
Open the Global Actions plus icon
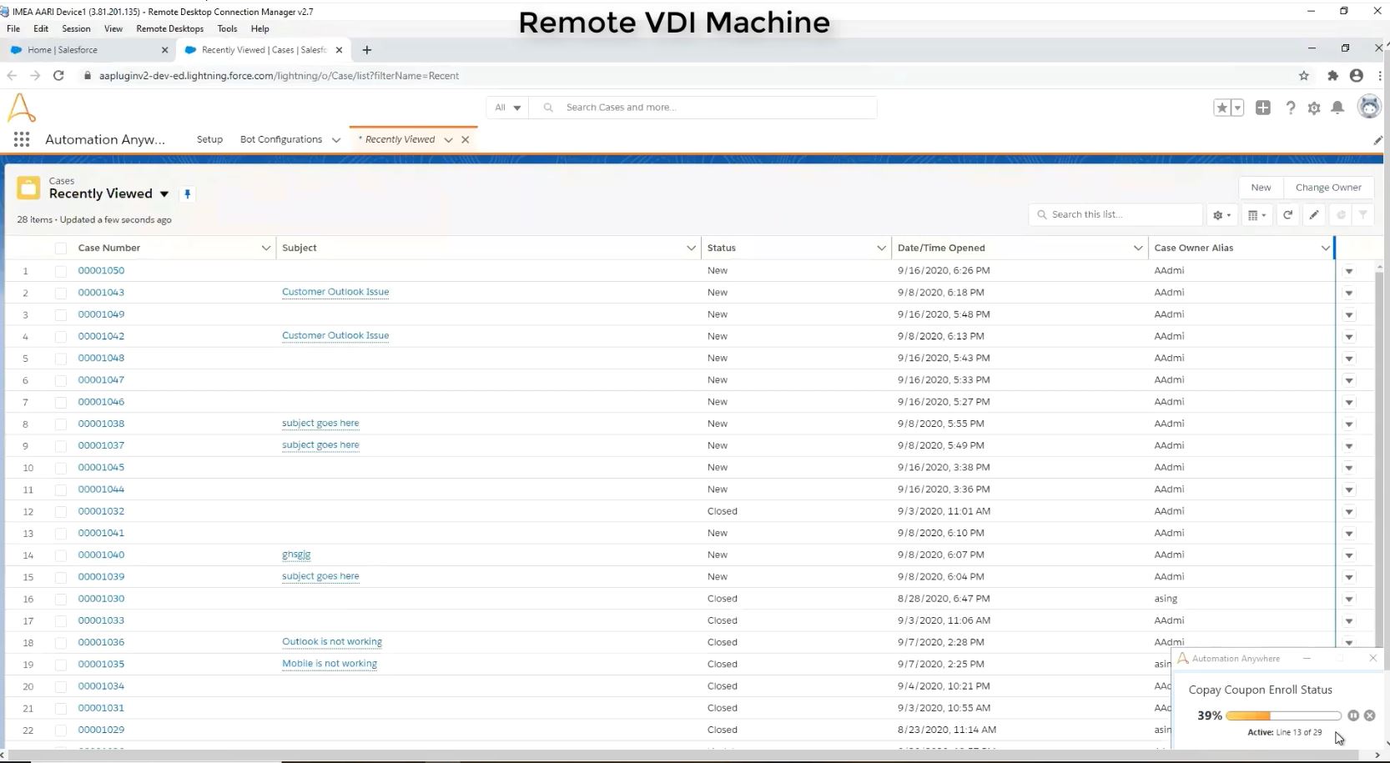click(x=1263, y=108)
